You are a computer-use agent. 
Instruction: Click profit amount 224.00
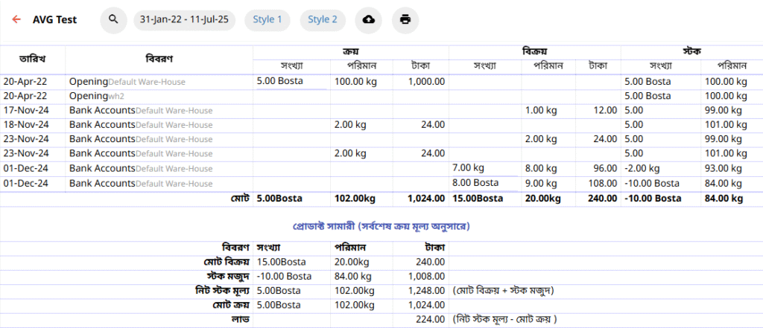431,319
